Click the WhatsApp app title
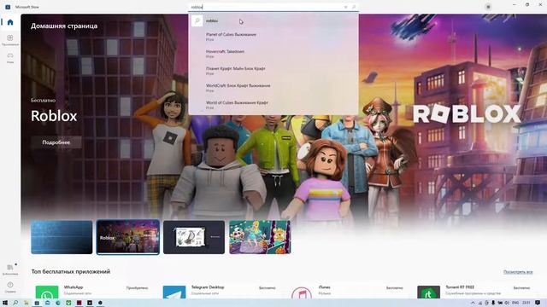The image size is (547, 307). click(74, 287)
